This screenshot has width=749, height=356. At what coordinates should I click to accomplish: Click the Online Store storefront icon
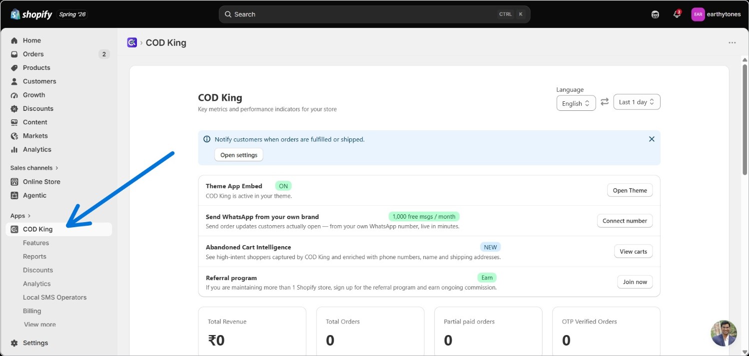(14, 182)
